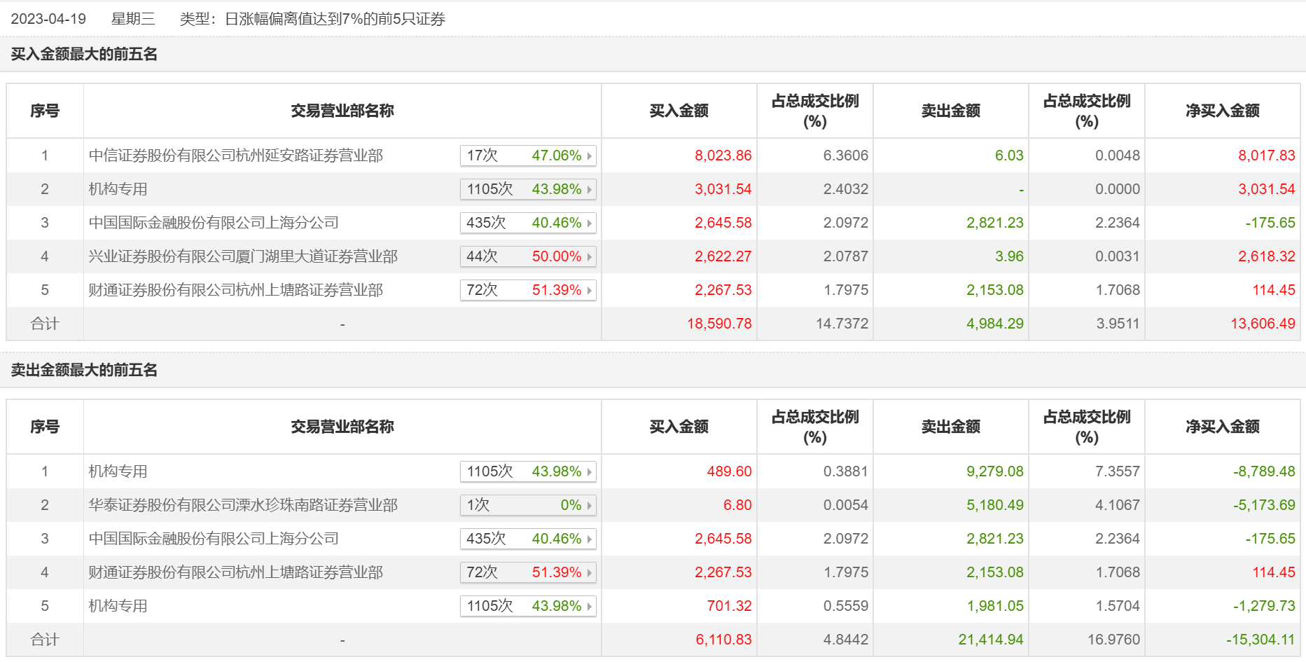This screenshot has width=1306, height=662.
Task: Click 财通证券杭州上塘路 in the buy table
Action: pos(235,290)
